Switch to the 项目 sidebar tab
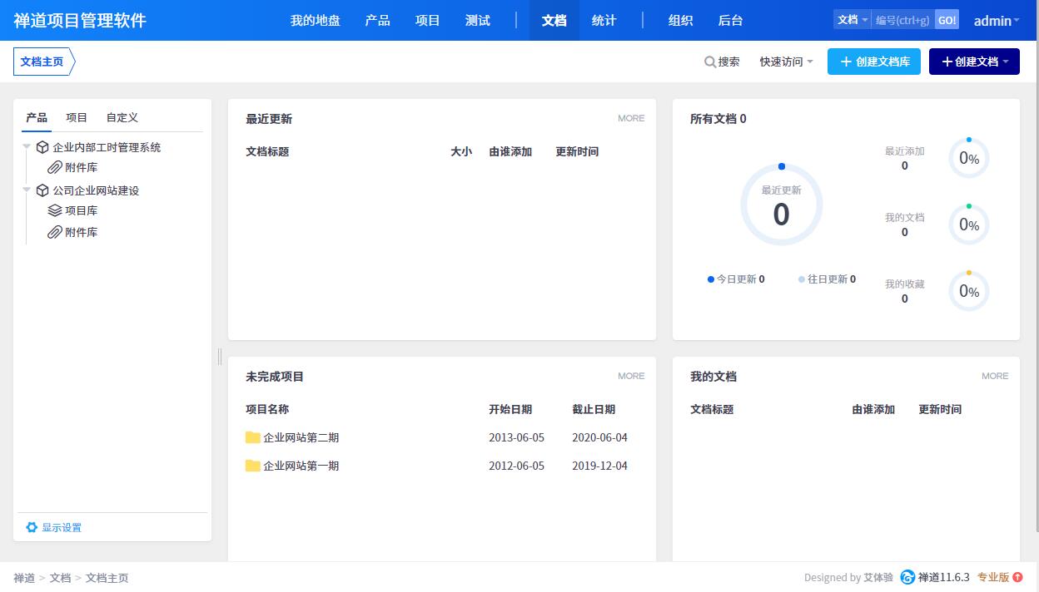The height and width of the screenshot is (592, 1039). tap(77, 118)
